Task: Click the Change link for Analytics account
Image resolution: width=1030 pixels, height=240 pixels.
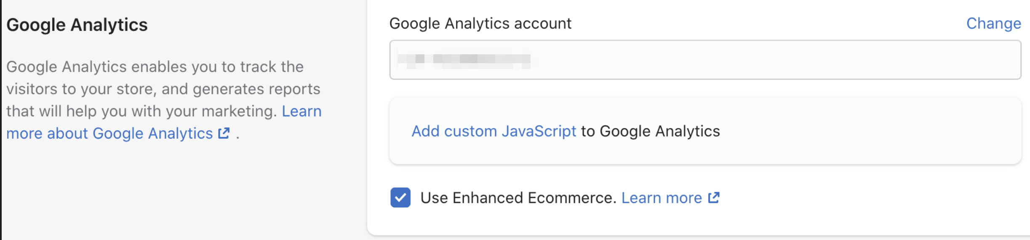Action: [x=993, y=24]
